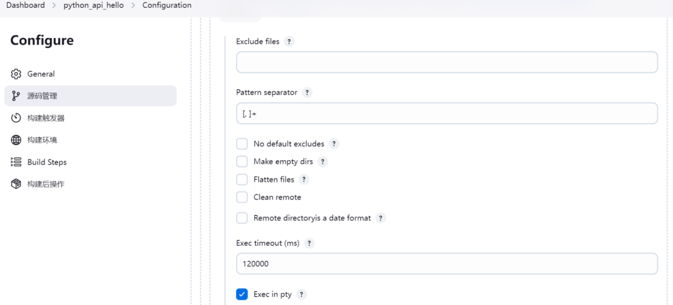The width and height of the screenshot is (673, 305).
Task: Open python_api_hello breadcrumb link
Action: [93, 5]
